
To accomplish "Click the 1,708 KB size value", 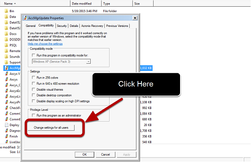I will [146, 131].
